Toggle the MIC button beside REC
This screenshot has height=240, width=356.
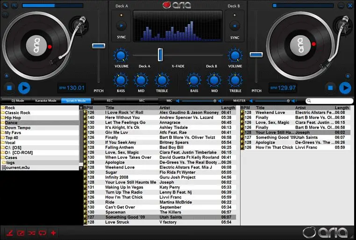point(142,100)
